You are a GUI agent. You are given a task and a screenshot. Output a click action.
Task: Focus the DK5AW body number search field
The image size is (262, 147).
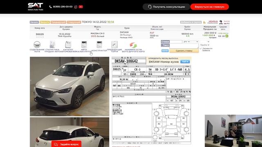[164, 62]
